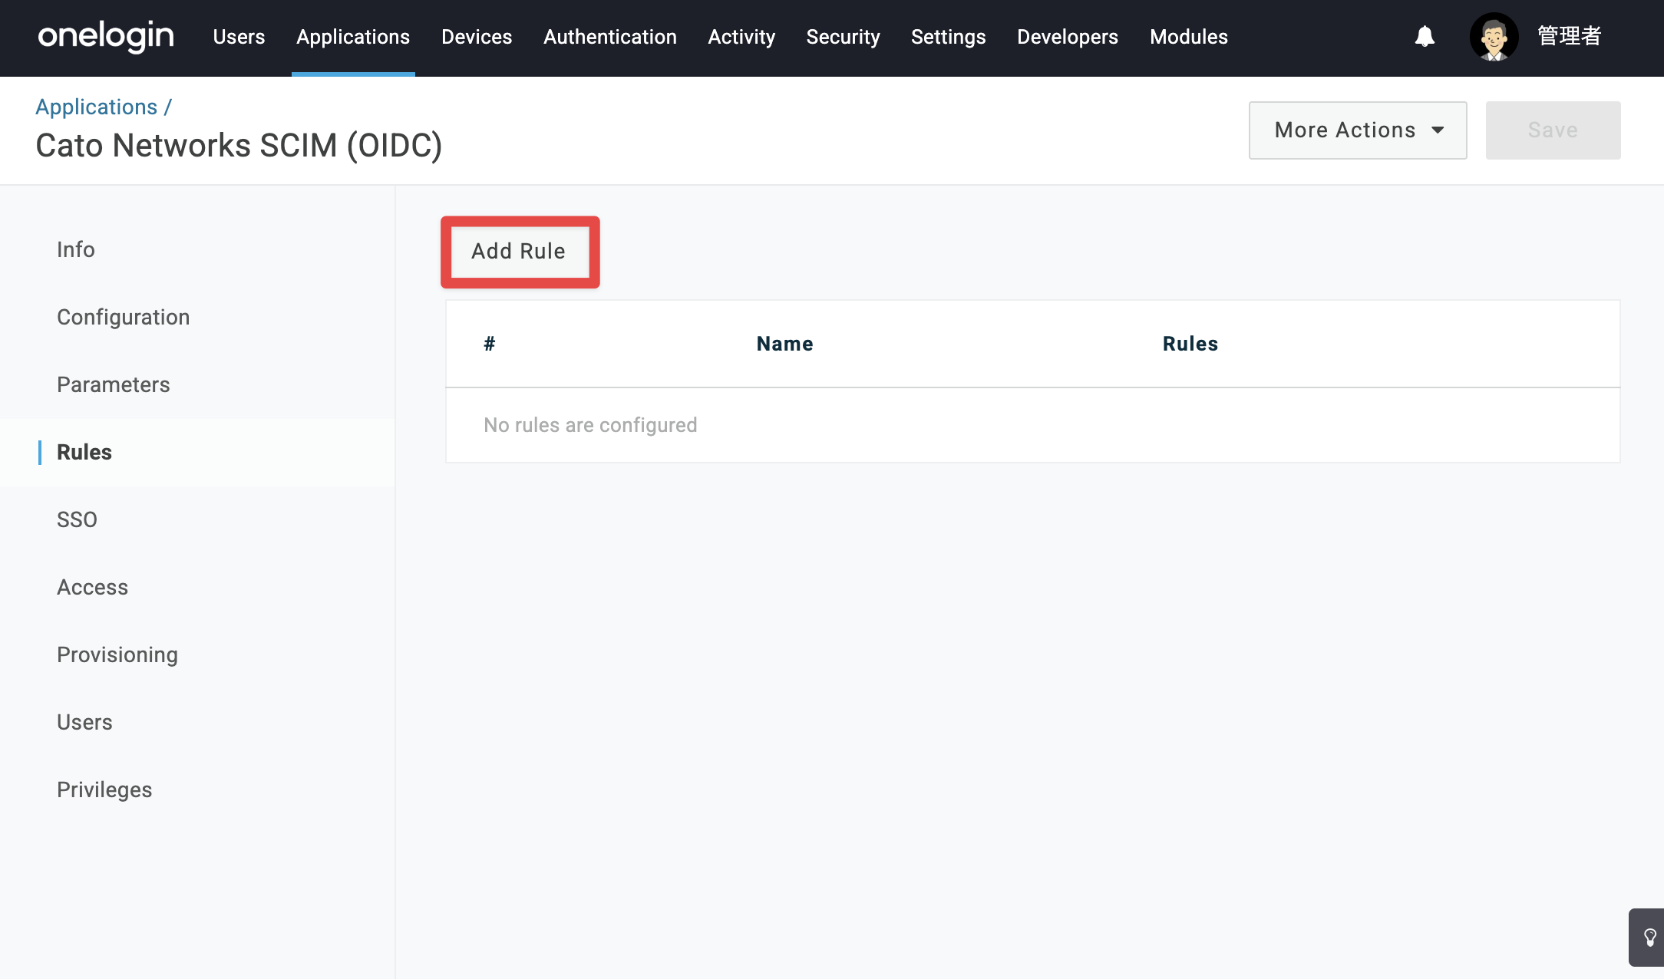Expand the More Actions dropdown
1664x979 pixels.
pos(1358,130)
